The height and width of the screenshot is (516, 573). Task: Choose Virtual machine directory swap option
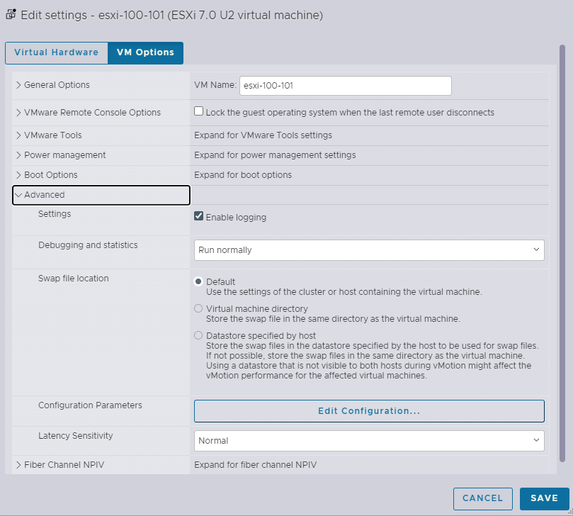click(x=198, y=309)
